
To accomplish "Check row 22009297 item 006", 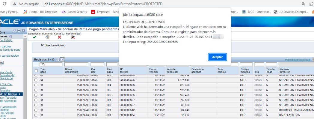I will coord(36,95).
